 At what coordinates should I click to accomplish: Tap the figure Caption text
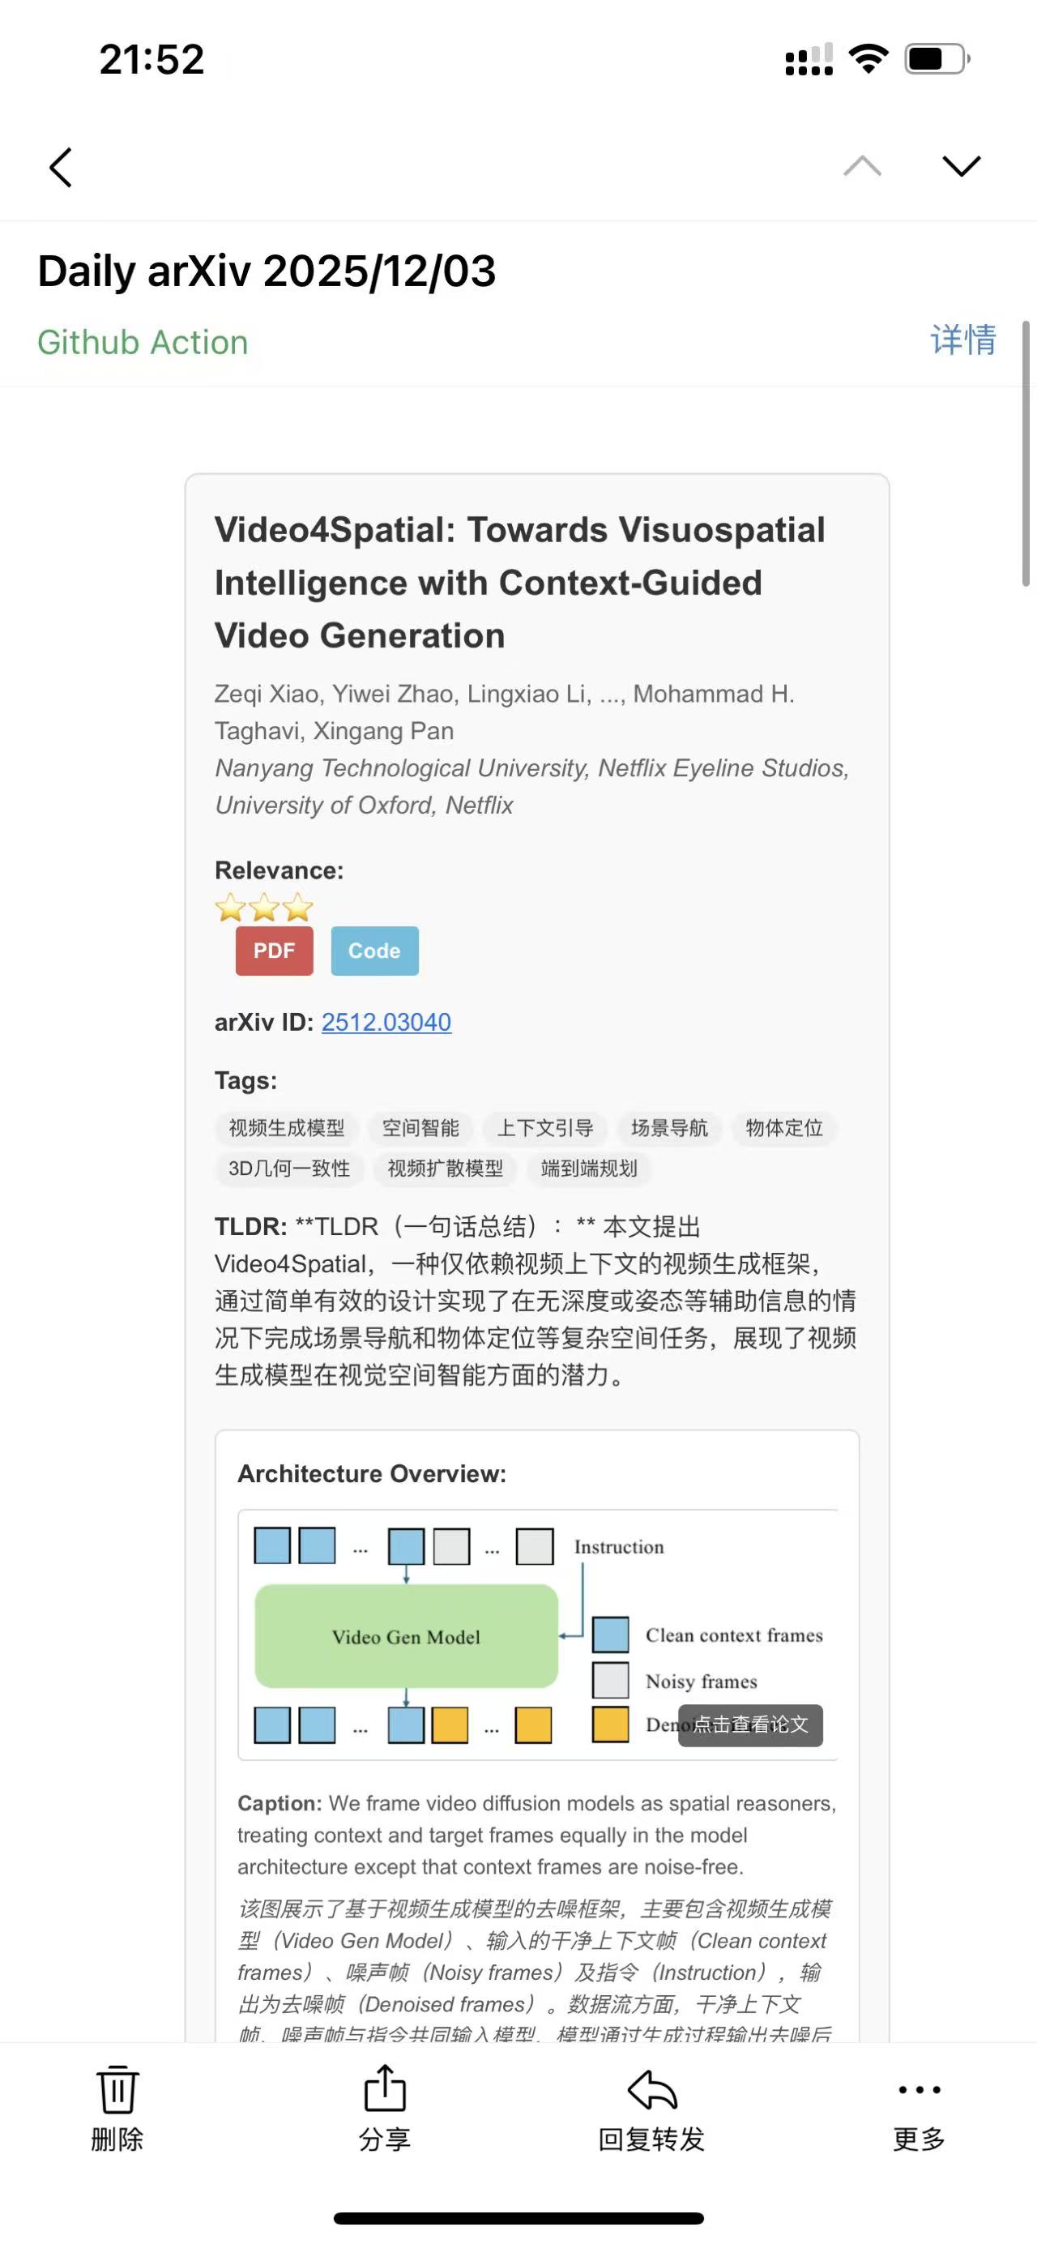point(536,1836)
